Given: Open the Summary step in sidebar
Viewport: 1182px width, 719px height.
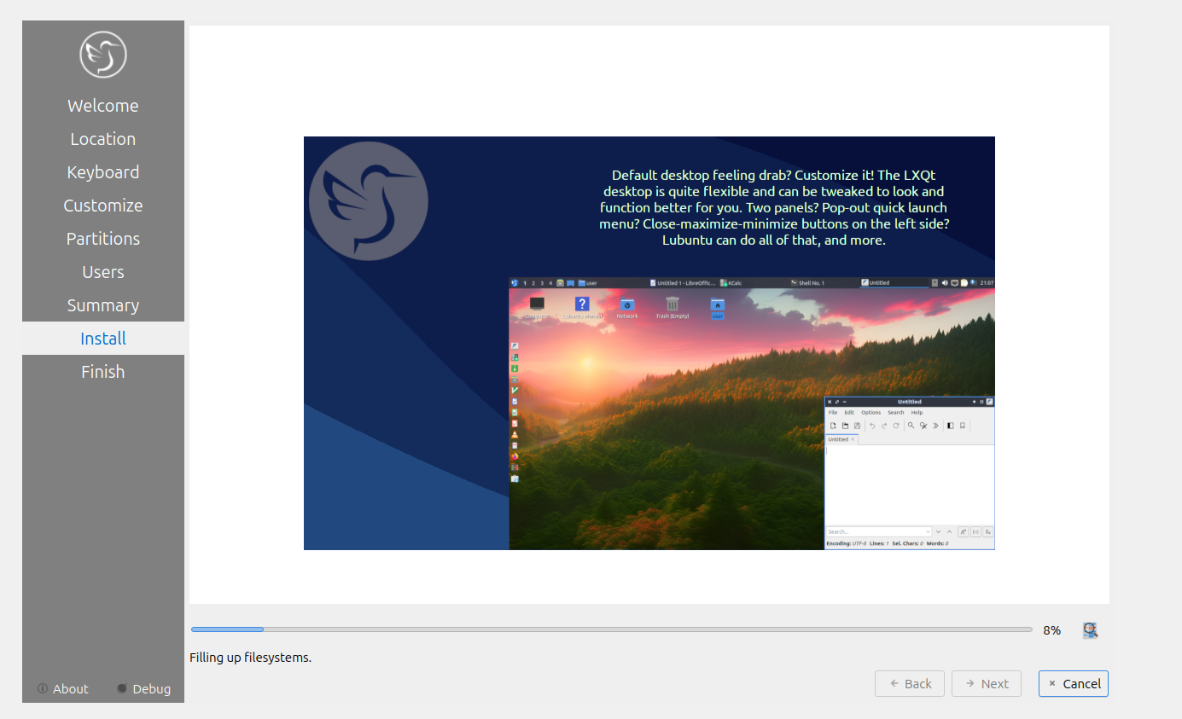Looking at the screenshot, I should (x=103, y=305).
